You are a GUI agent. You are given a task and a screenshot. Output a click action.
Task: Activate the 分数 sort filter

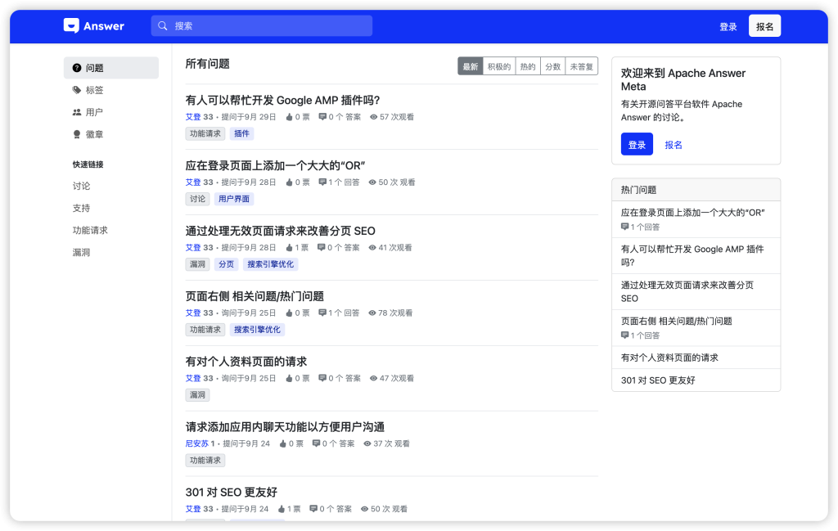[553, 65]
